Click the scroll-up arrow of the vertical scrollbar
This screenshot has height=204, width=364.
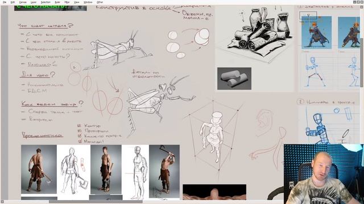point(362,7)
